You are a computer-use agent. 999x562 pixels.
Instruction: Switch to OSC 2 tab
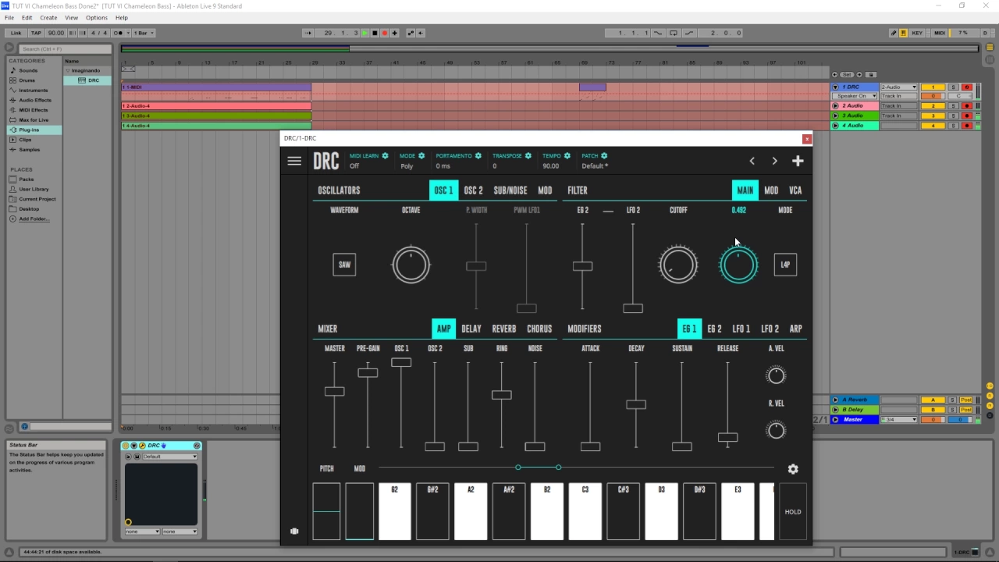(473, 190)
